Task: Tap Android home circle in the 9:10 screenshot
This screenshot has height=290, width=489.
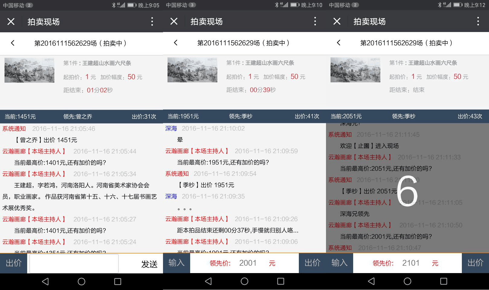Action: (245, 281)
